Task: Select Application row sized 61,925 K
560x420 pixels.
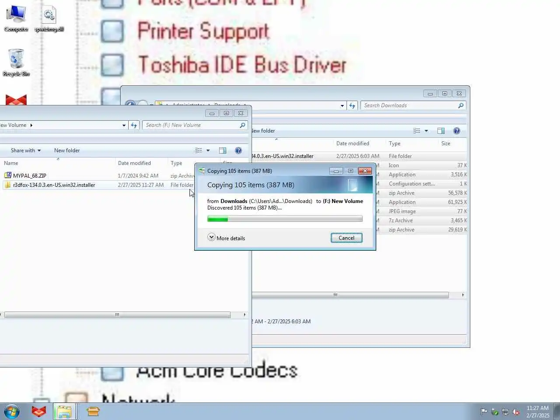Action: 421,202
